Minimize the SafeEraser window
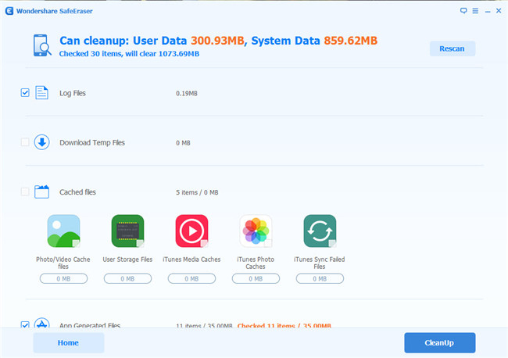 pyautogui.click(x=488, y=12)
